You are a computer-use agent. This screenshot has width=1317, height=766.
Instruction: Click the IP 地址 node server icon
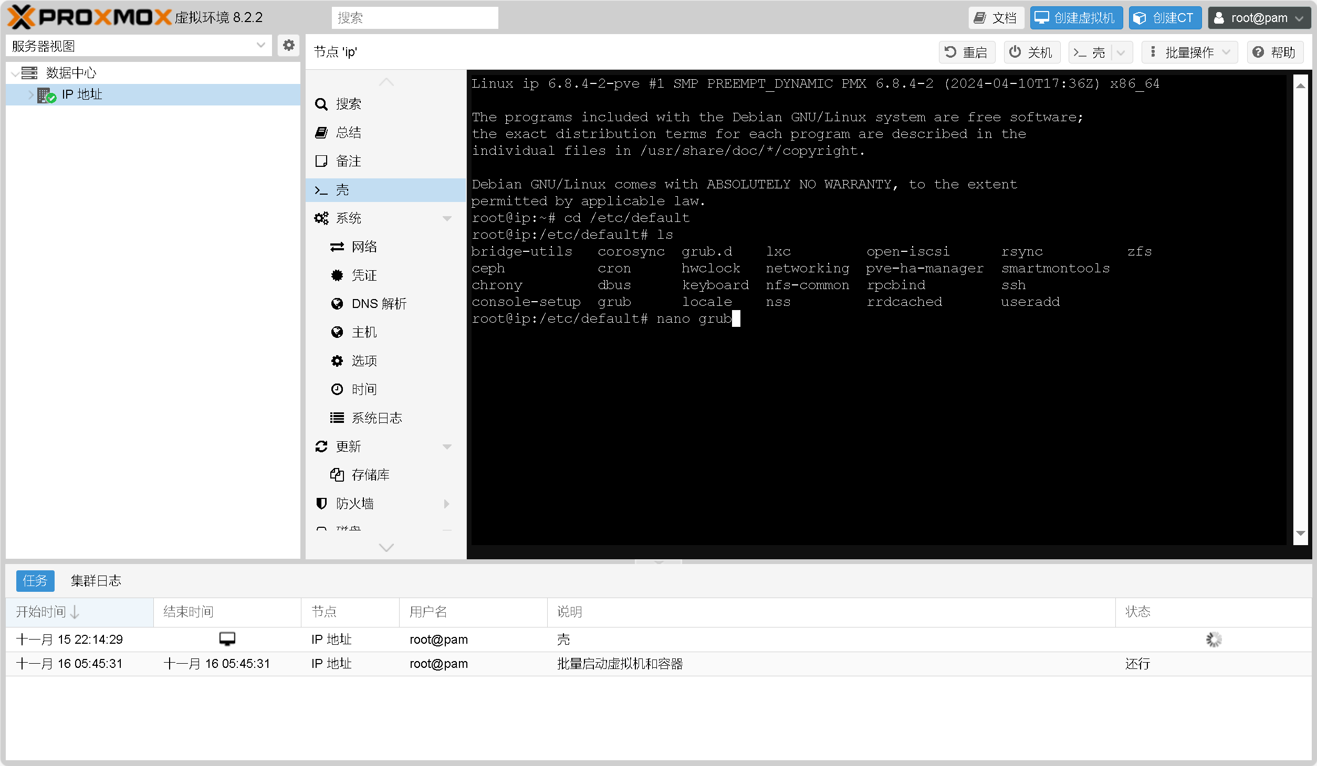(x=47, y=95)
